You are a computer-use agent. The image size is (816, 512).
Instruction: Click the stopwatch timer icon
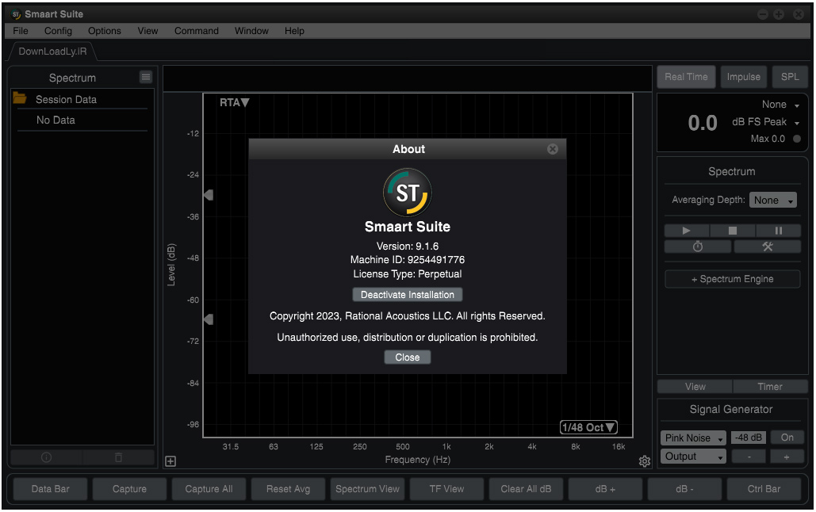(x=698, y=246)
